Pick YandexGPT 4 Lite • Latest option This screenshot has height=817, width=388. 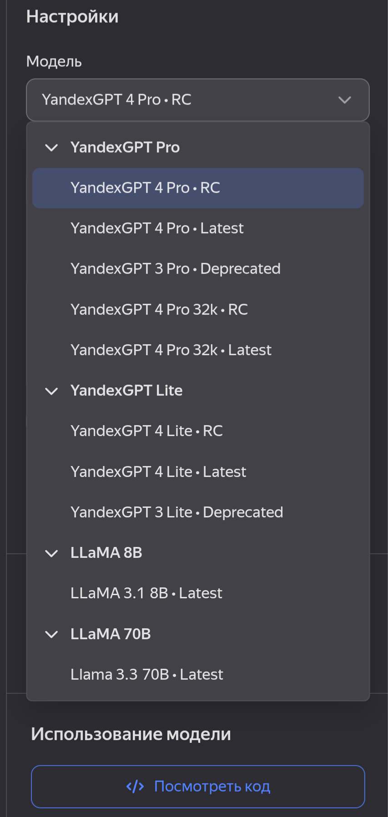198,472
